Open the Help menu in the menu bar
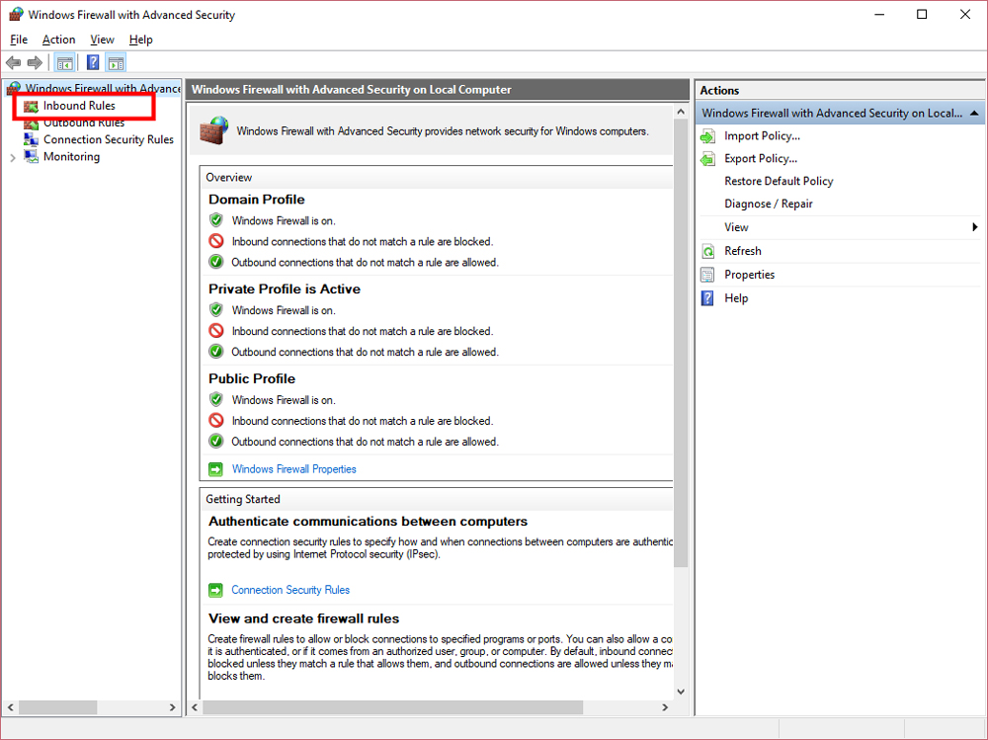This screenshot has width=988, height=740. pyautogui.click(x=140, y=40)
